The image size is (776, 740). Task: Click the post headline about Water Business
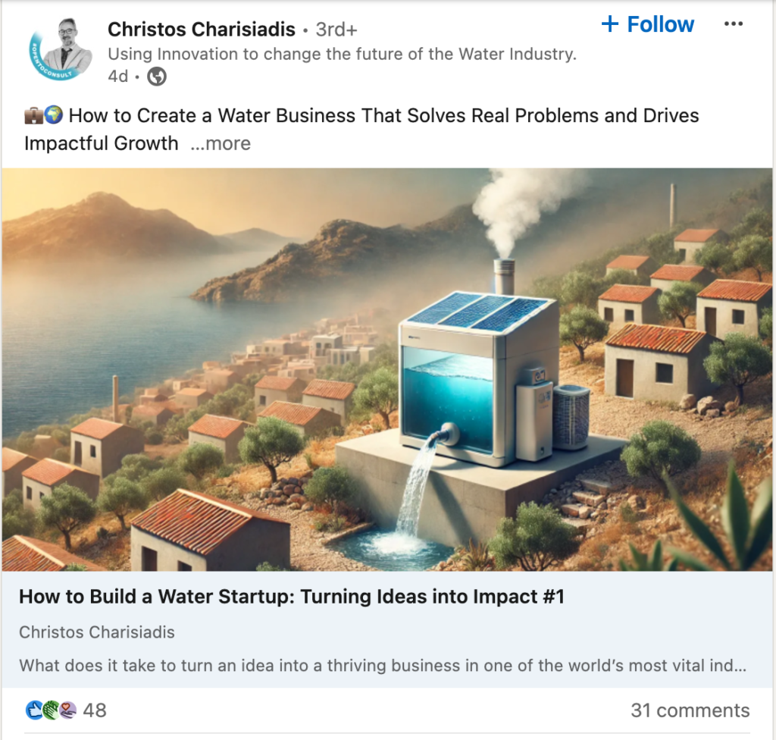[361, 130]
